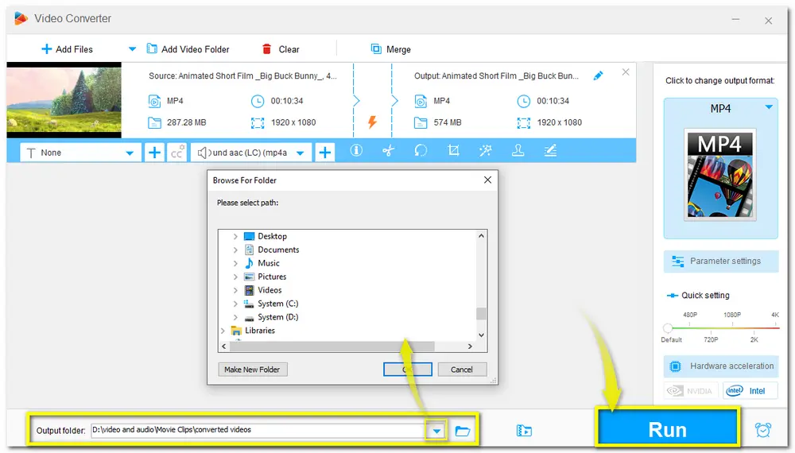Open the audio track aac dropdown
Image resolution: width=795 pixels, height=453 pixels.
251,153
